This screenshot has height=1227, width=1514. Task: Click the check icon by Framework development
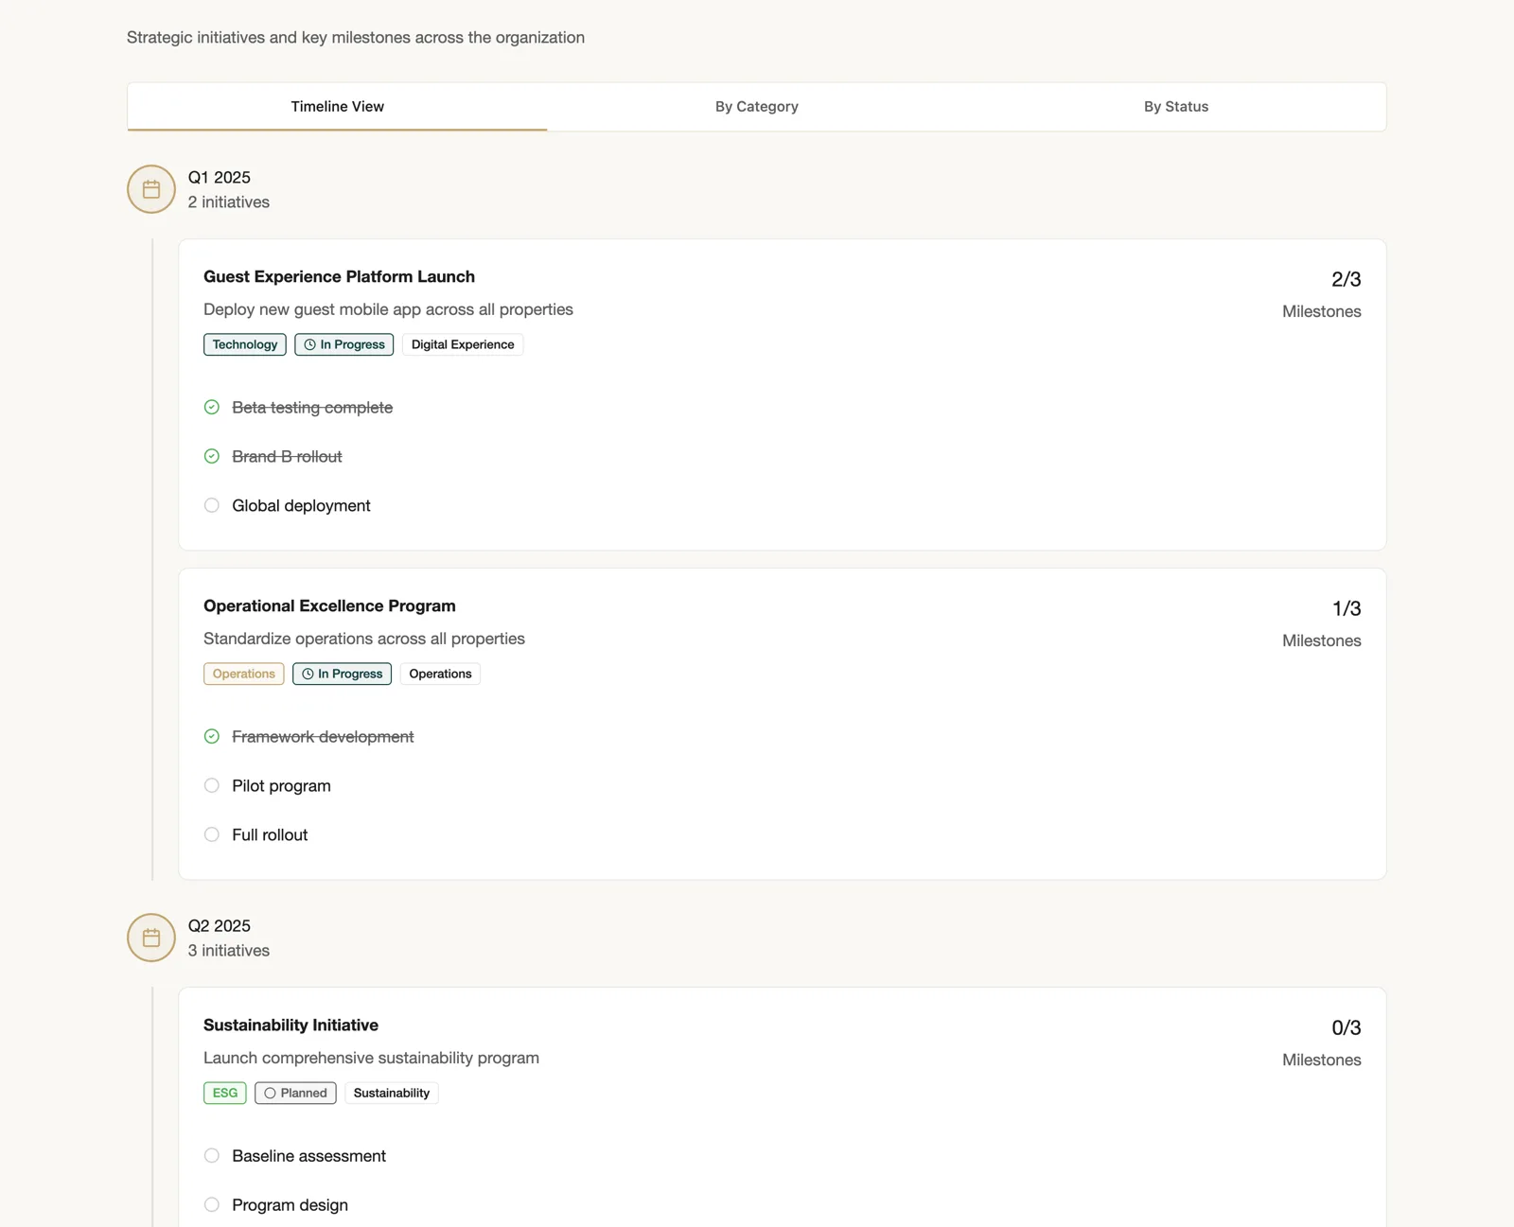pyautogui.click(x=212, y=736)
